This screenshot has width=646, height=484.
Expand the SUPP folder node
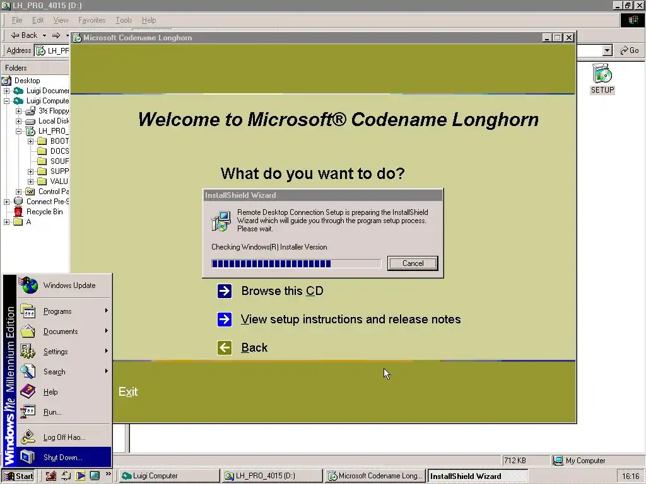[x=30, y=171]
